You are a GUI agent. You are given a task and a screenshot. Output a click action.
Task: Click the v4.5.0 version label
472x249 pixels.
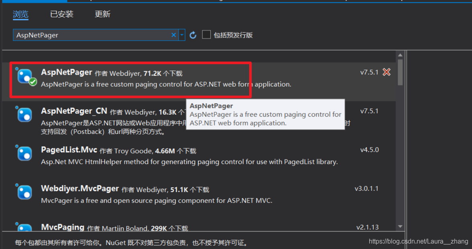tap(370, 150)
